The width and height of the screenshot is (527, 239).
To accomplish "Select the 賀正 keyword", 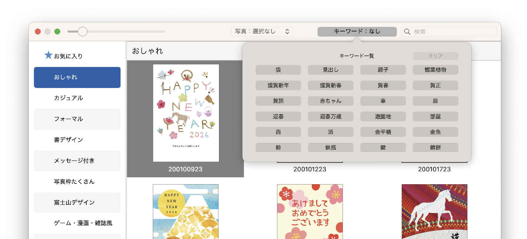I will click(435, 85).
